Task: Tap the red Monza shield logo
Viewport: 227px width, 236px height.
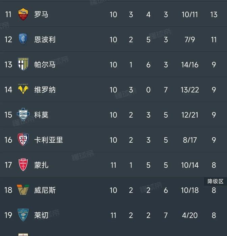Action: pyautogui.click(x=23, y=165)
